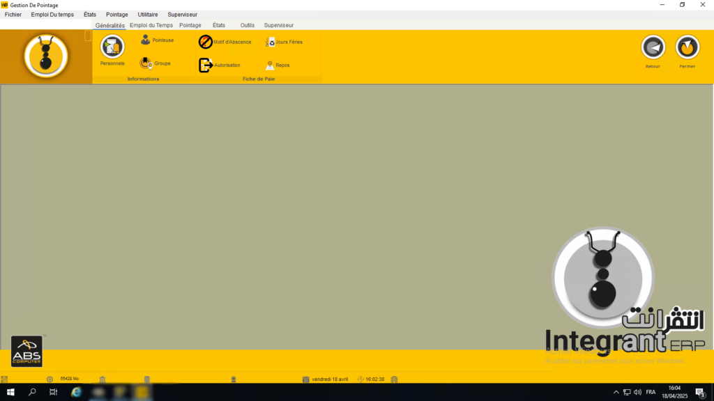Open the Superviseur menu

pyautogui.click(x=182, y=14)
